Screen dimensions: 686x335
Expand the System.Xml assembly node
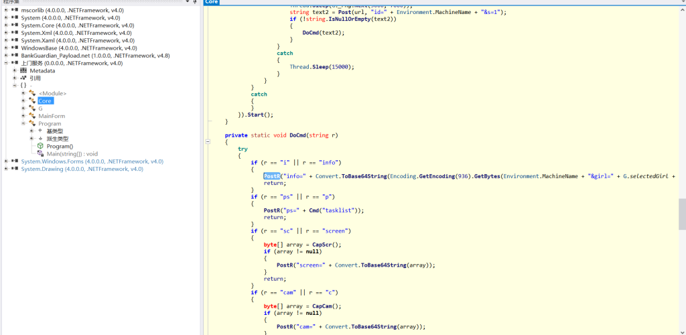tap(6, 33)
